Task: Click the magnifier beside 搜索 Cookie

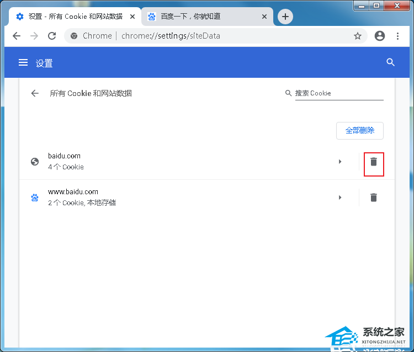Action: click(x=288, y=93)
